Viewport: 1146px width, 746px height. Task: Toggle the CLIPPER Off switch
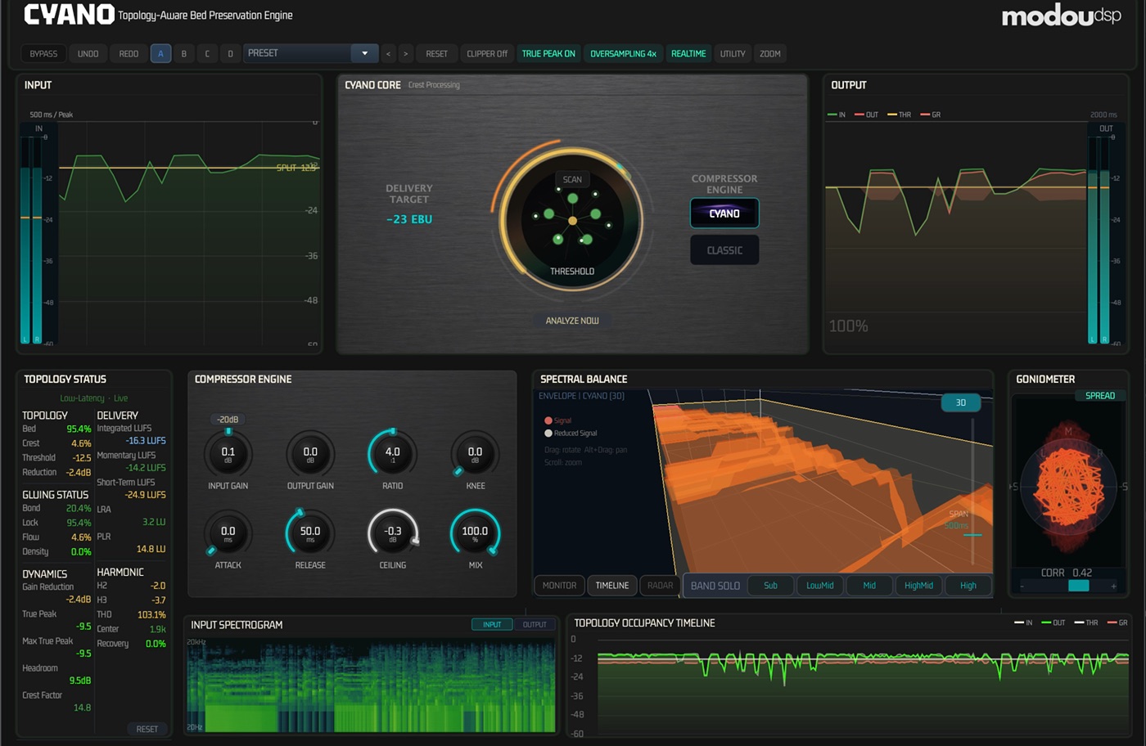point(487,54)
